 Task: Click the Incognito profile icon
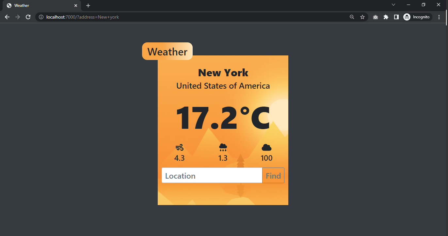pos(407,17)
